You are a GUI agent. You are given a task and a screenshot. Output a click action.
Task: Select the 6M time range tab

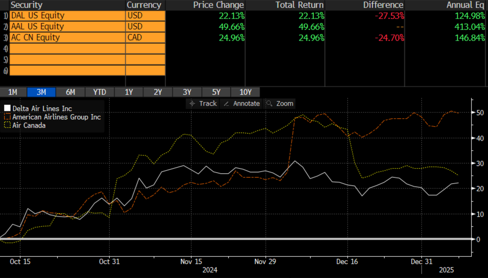coord(70,92)
